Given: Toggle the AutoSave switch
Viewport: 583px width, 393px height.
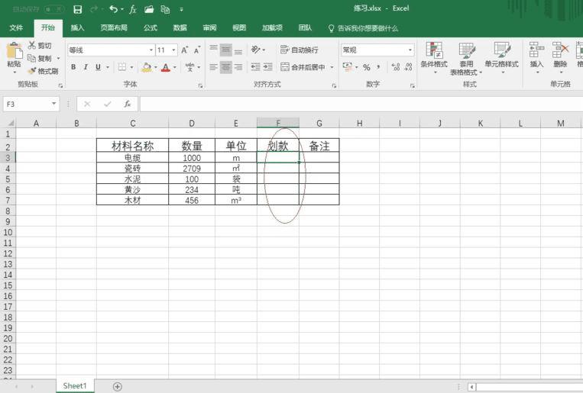Looking at the screenshot, I should 53,9.
